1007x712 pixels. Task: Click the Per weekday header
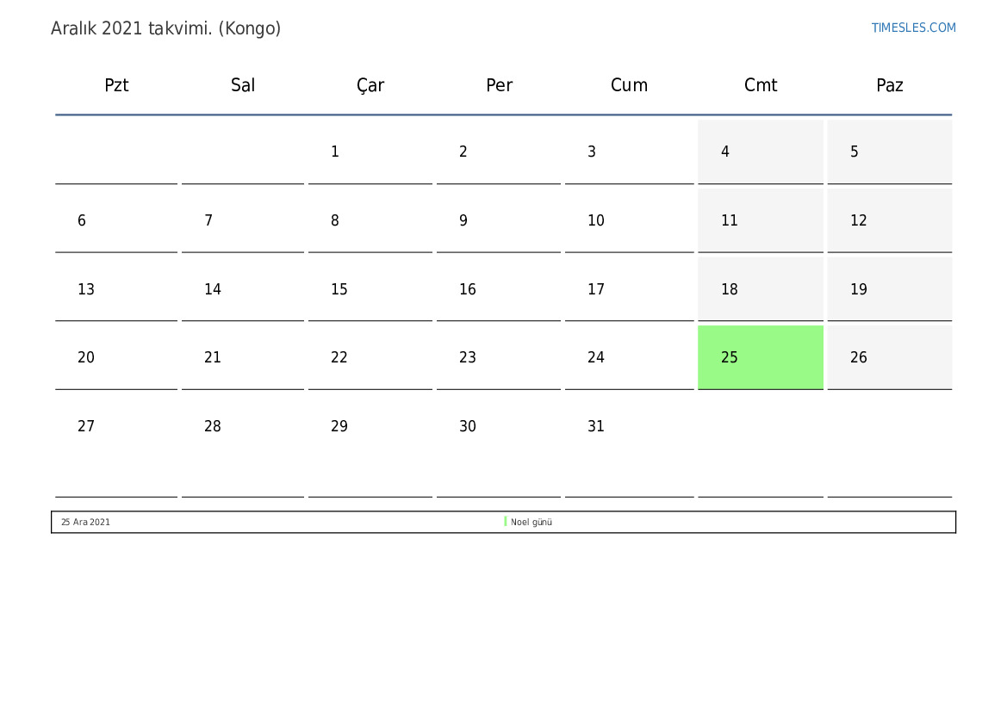[499, 85]
